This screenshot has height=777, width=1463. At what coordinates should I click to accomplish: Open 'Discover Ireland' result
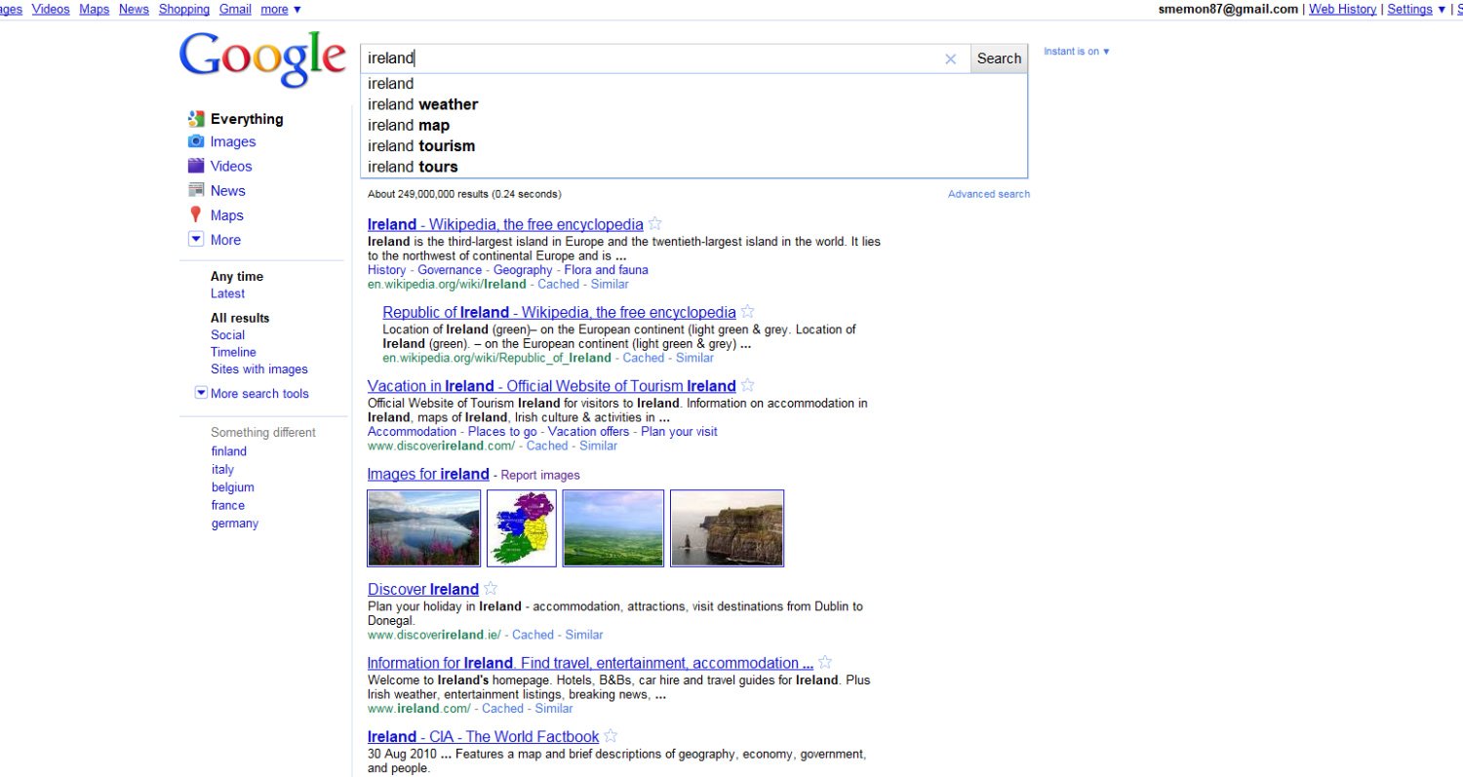[x=423, y=589]
